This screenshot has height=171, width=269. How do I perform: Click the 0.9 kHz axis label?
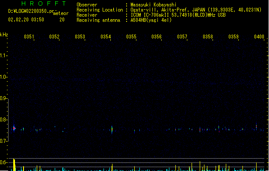3,98
